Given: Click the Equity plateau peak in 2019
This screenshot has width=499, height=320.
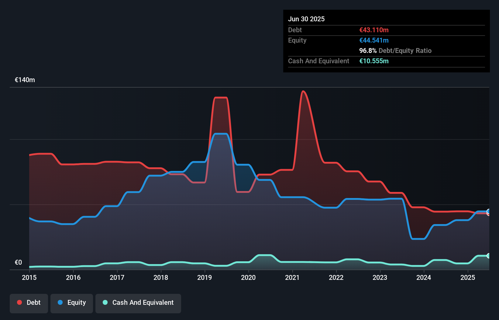Looking at the screenshot, I should pos(221,134).
